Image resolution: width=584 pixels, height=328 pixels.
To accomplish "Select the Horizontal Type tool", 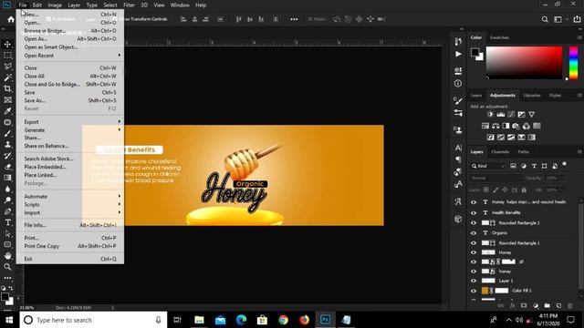I will click(7, 222).
